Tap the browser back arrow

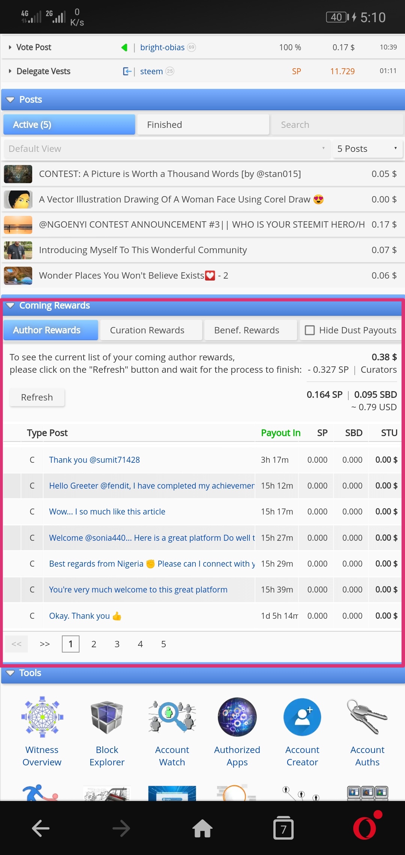(x=40, y=828)
